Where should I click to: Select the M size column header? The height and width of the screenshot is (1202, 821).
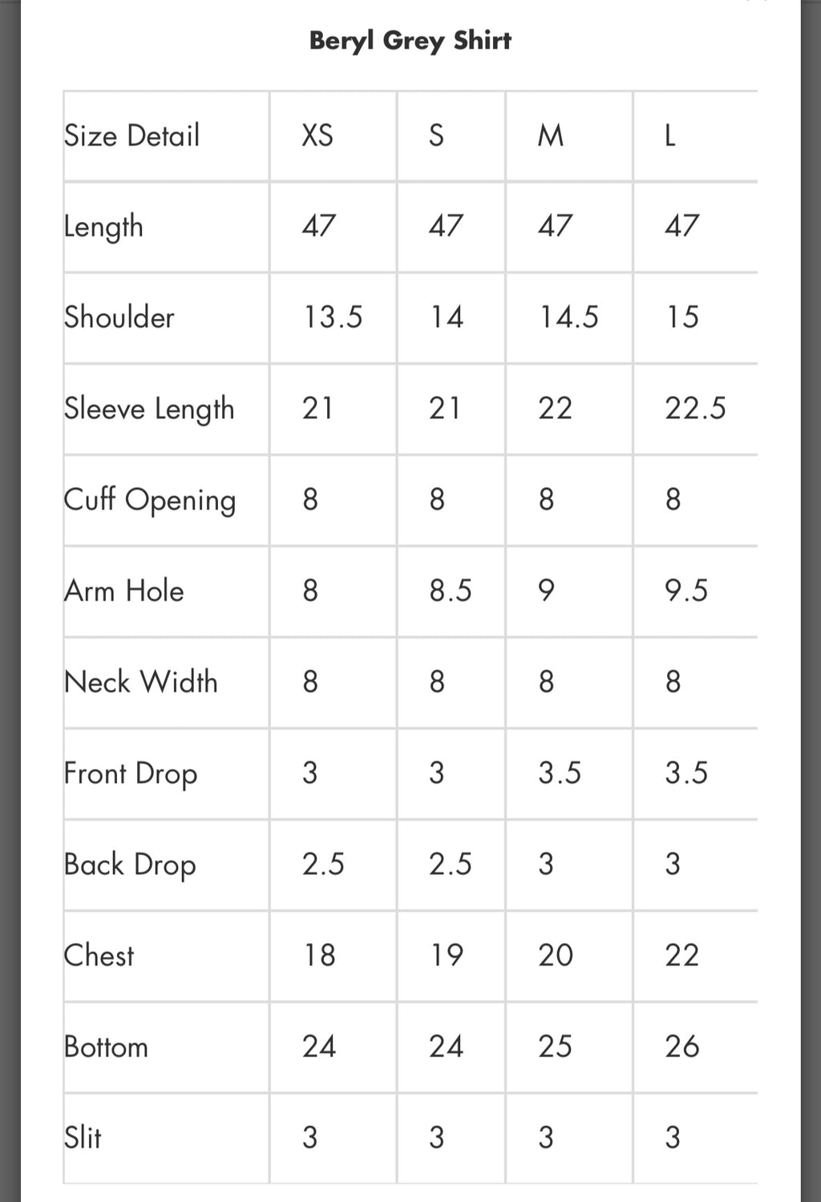click(x=551, y=135)
